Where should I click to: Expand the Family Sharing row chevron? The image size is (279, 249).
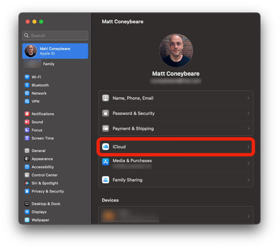[x=248, y=180]
